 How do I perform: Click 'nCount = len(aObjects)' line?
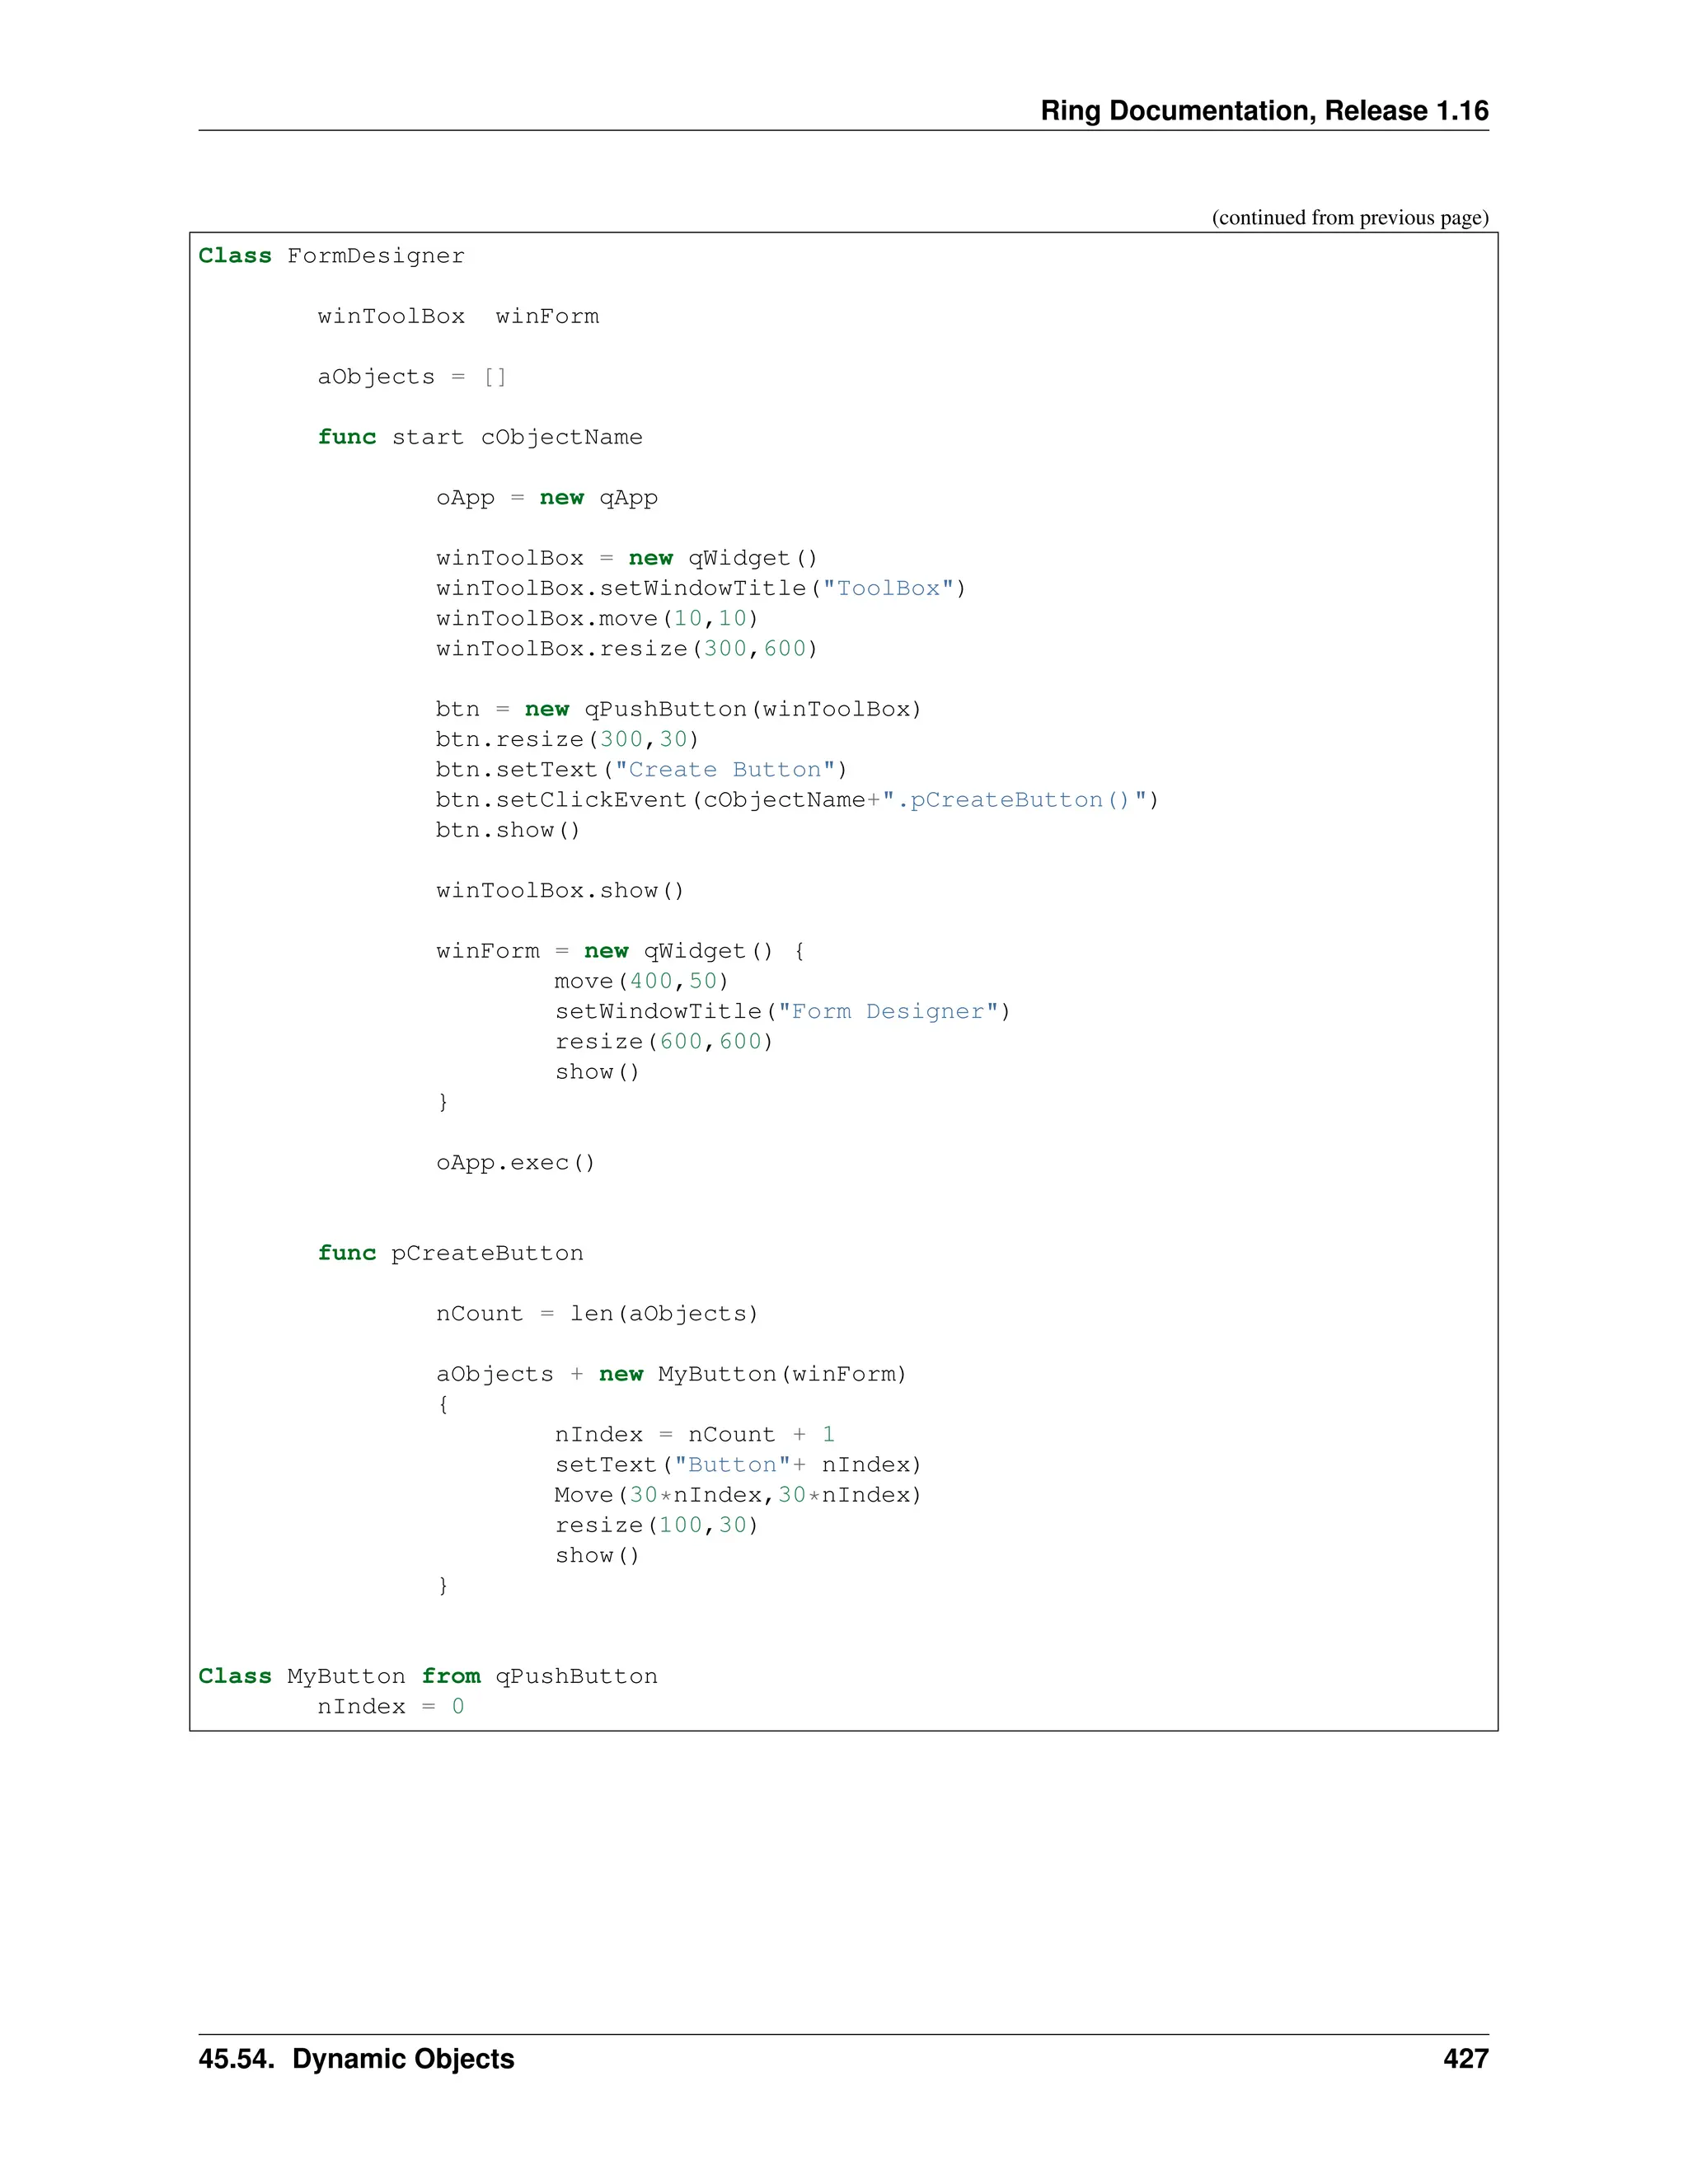point(596,1313)
